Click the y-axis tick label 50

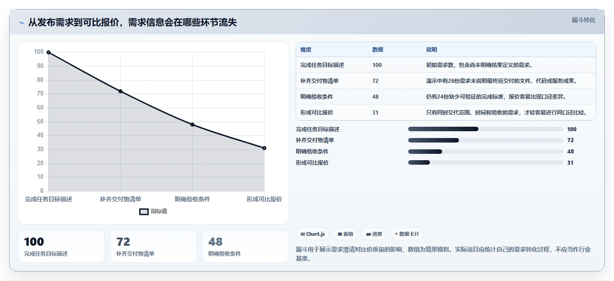pos(40,122)
